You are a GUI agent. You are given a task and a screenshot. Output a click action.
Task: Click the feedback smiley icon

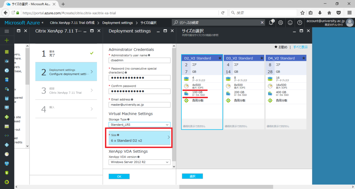tap(290, 22)
